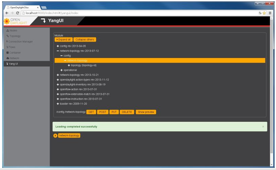Expand config rev.2013-04-05 module
Viewport: 276px width, 170px height.
click(58, 46)
